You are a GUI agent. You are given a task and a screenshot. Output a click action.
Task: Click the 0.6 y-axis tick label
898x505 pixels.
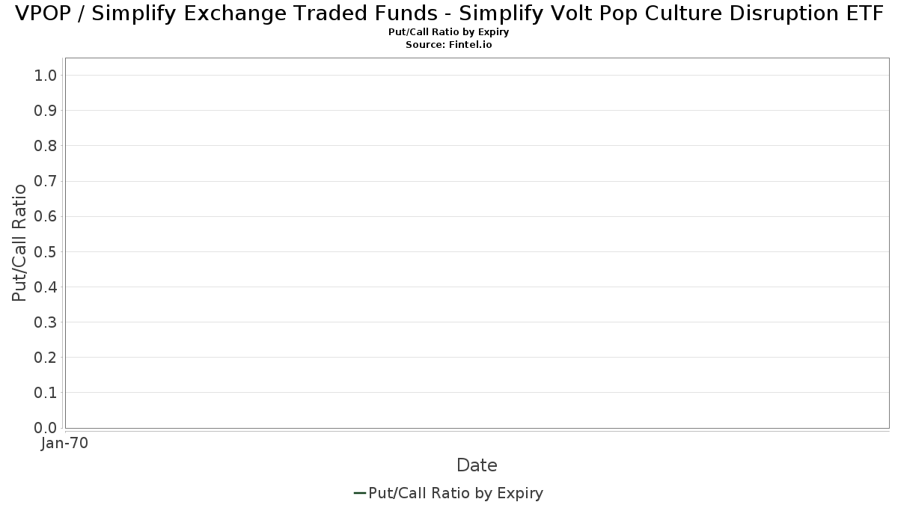click(46, 216)
